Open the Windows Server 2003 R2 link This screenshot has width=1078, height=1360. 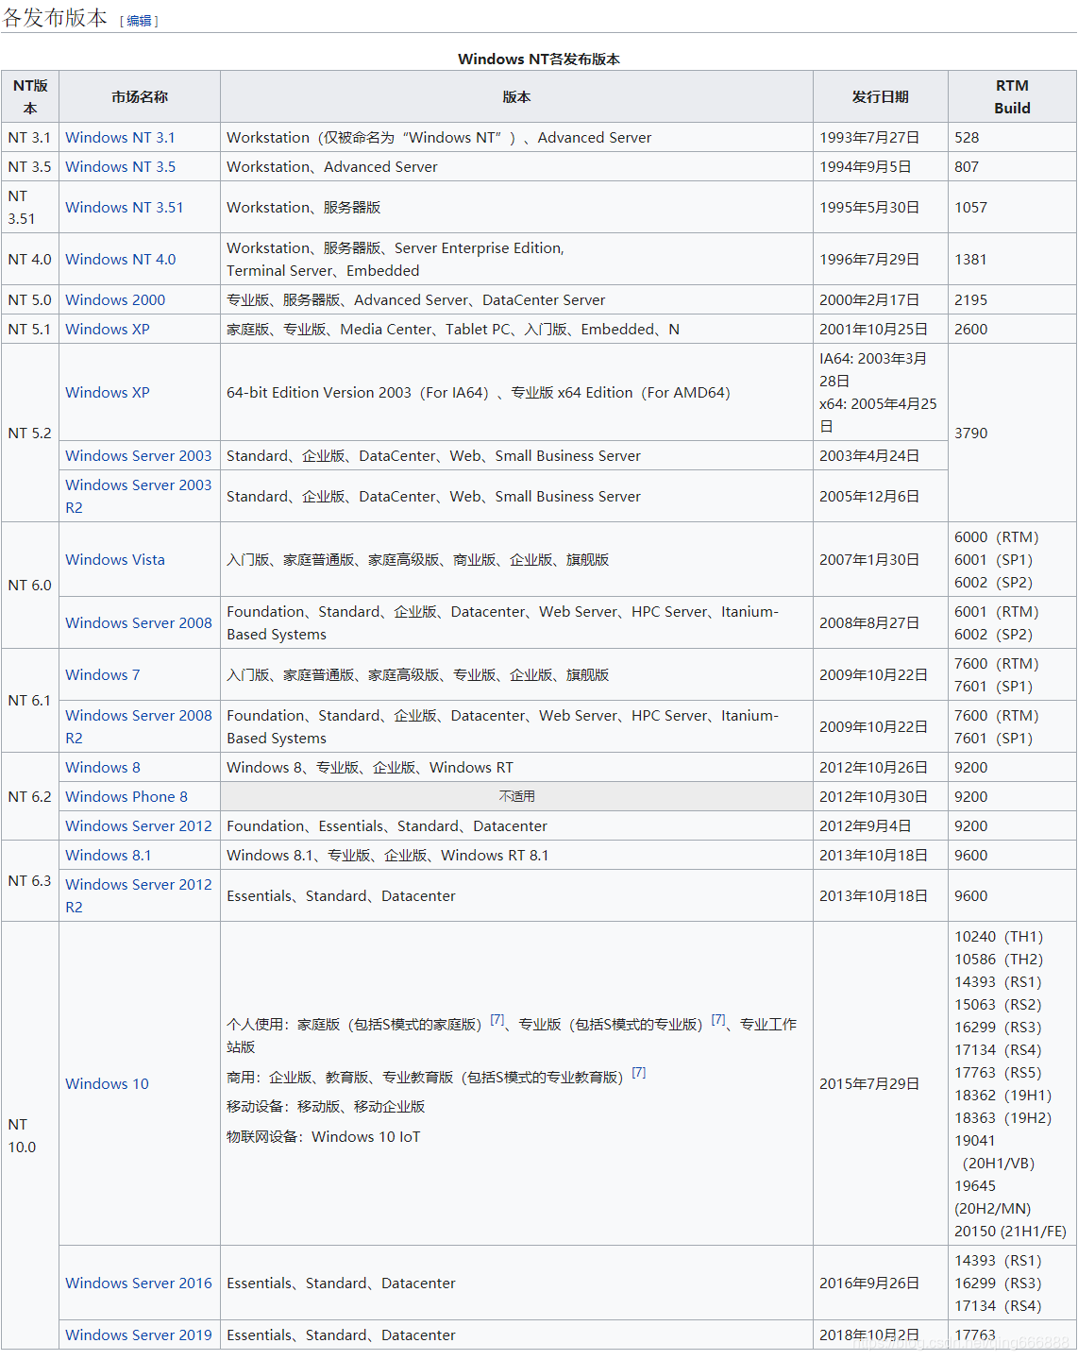pyautogui.click(x=139, y=496)
